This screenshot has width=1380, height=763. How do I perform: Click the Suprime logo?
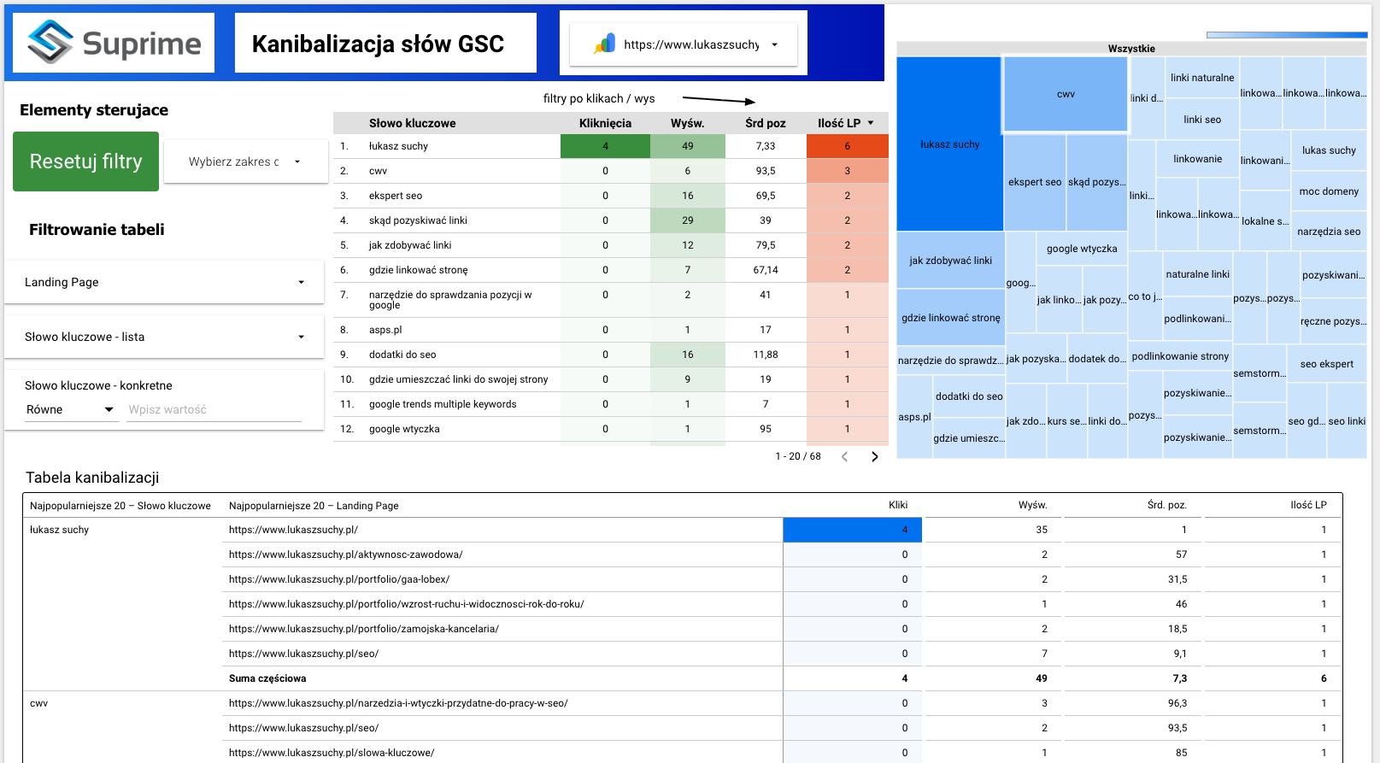click(x=113, y=43)
